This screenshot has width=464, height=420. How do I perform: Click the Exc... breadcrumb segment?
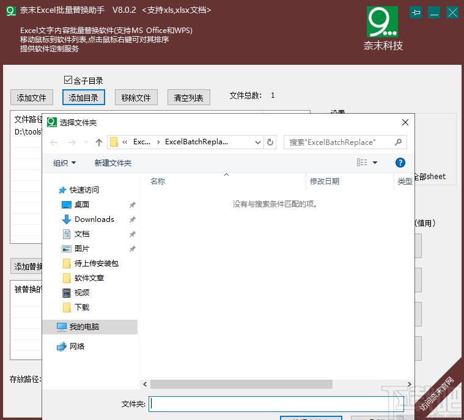pyautogui.click(x=142, y=142)
